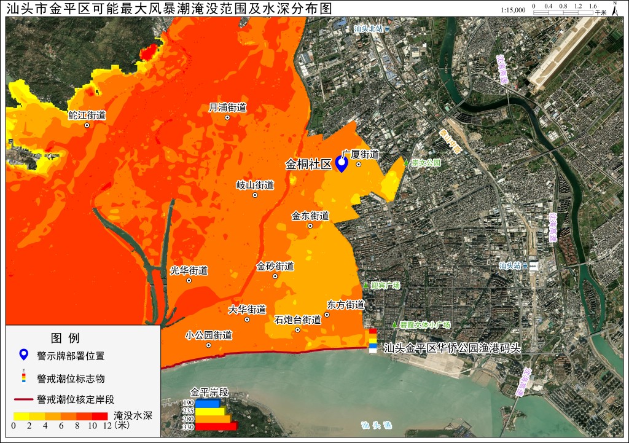Click the red 330 bar of 金平岸段

click(216, 426)
